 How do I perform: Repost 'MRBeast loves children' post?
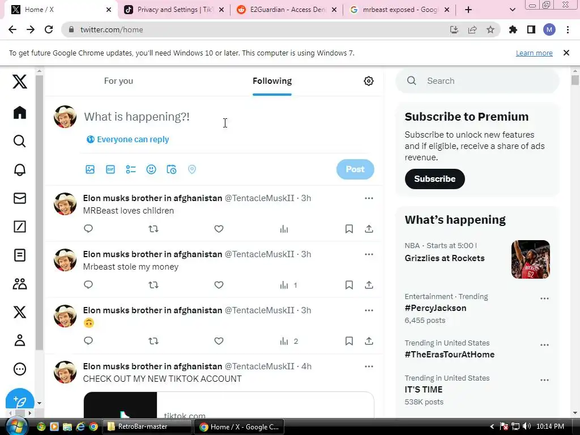[153, 229]
